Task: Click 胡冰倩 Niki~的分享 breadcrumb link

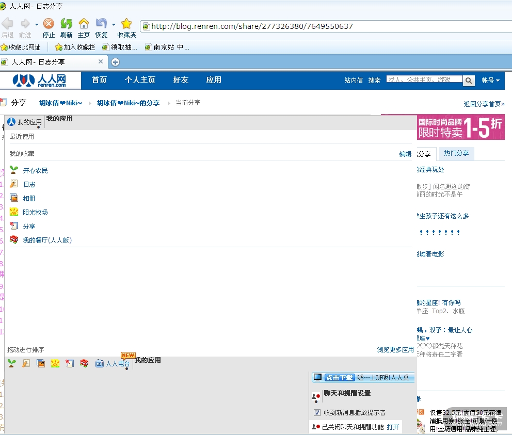Action: [x=129, y=103]
